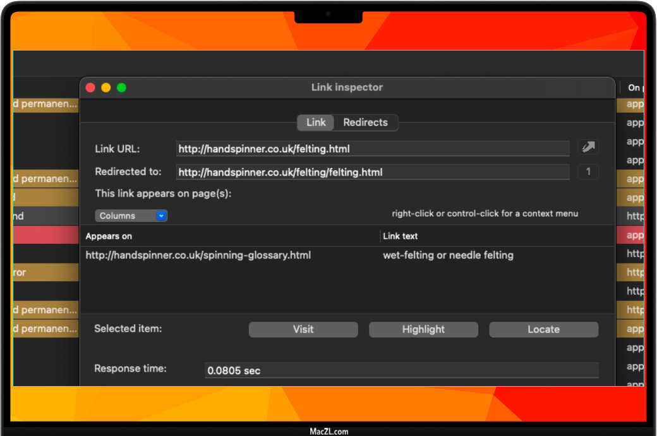Click the redirect count badge showing 1

pos(588,172)
